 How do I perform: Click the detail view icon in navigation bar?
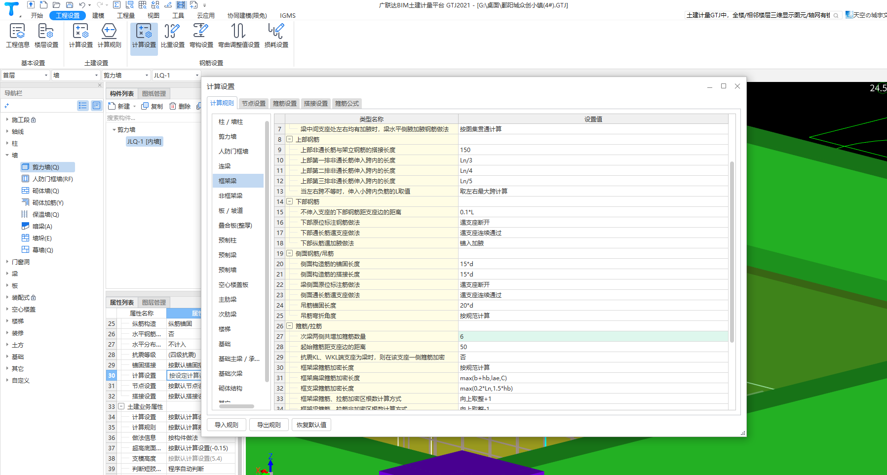(x=97, y=105)
